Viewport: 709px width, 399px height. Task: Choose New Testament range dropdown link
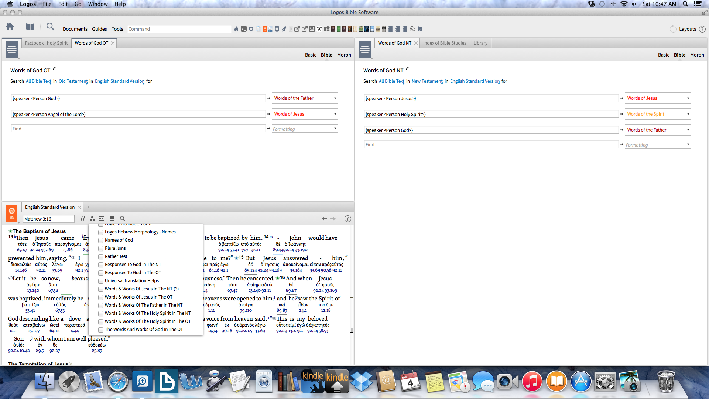coord(427,81)
